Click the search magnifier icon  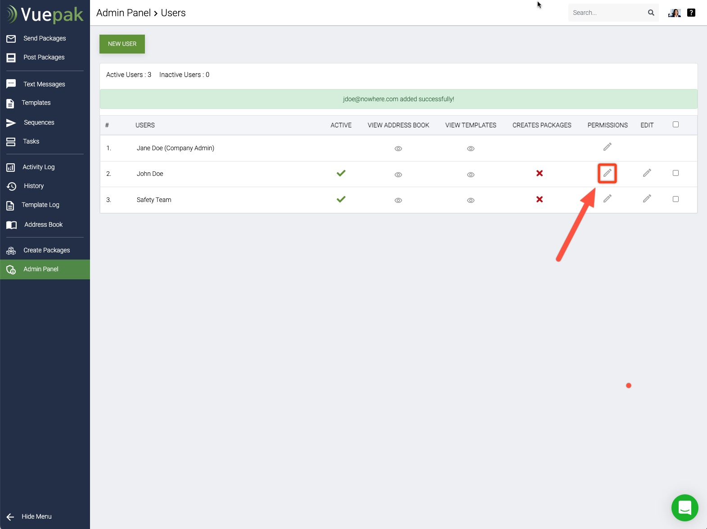coord(651,13)
